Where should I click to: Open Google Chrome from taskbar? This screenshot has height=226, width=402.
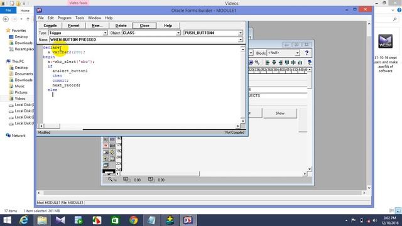[x=133, y=220]
